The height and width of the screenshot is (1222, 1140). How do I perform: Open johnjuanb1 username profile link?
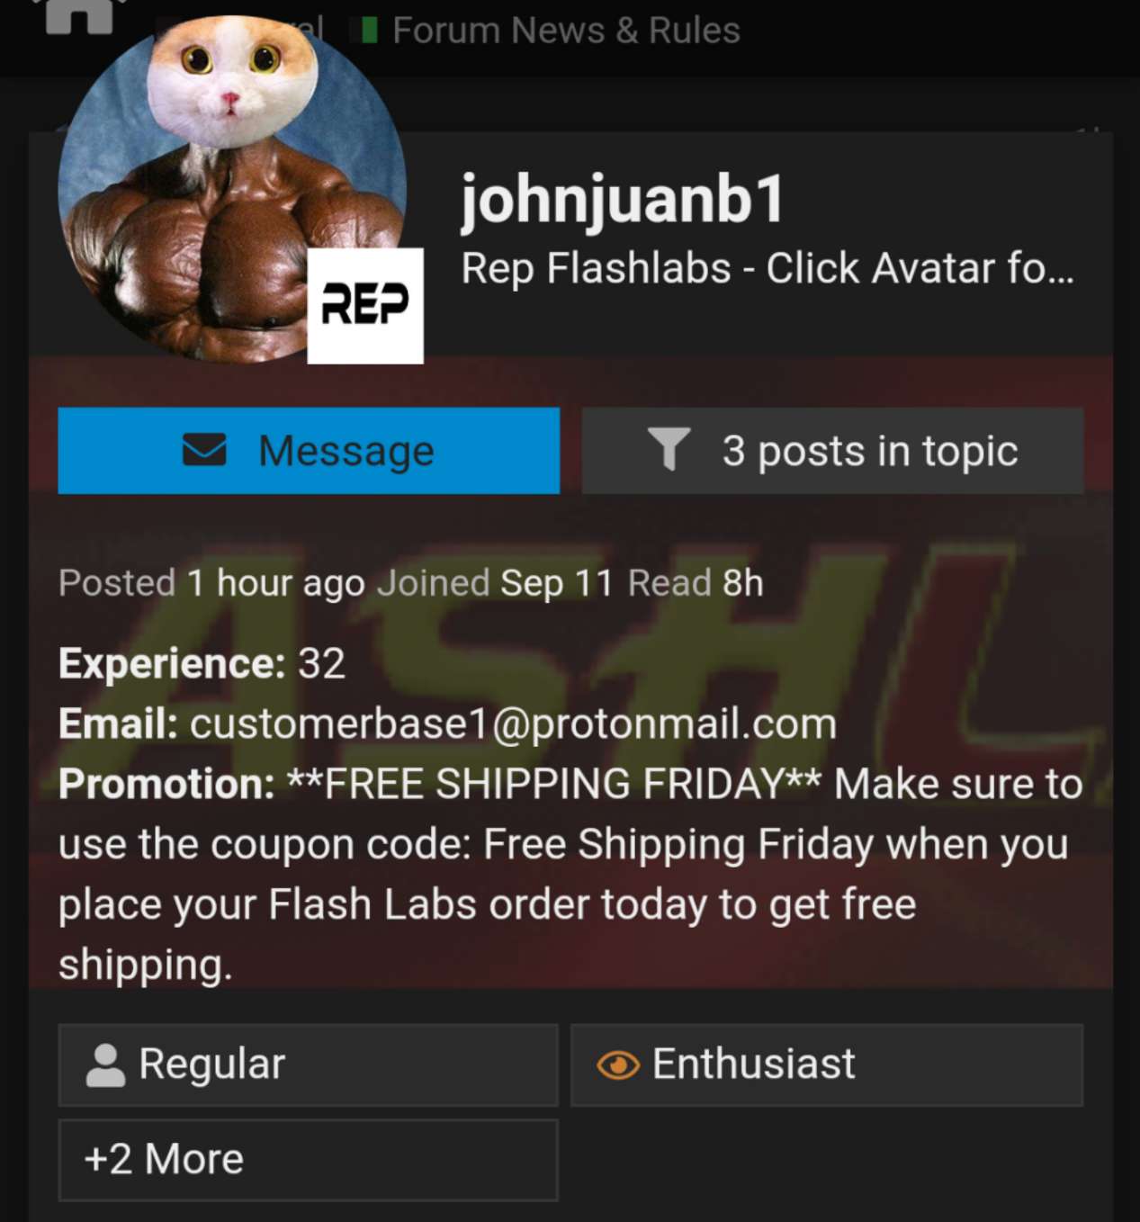coord(624,200)
